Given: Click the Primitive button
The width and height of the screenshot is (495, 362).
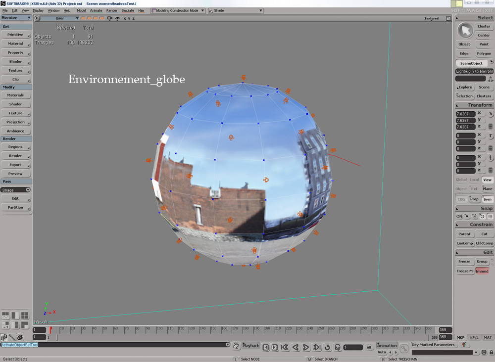Looking at the screenshot, I should point(15,35).
